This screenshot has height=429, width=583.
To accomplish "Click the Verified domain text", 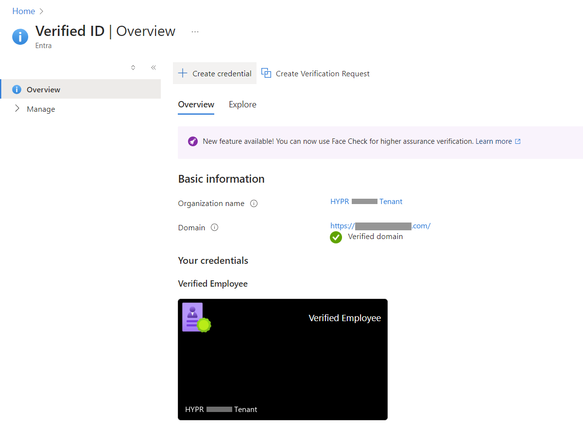I will click(376, 237).
